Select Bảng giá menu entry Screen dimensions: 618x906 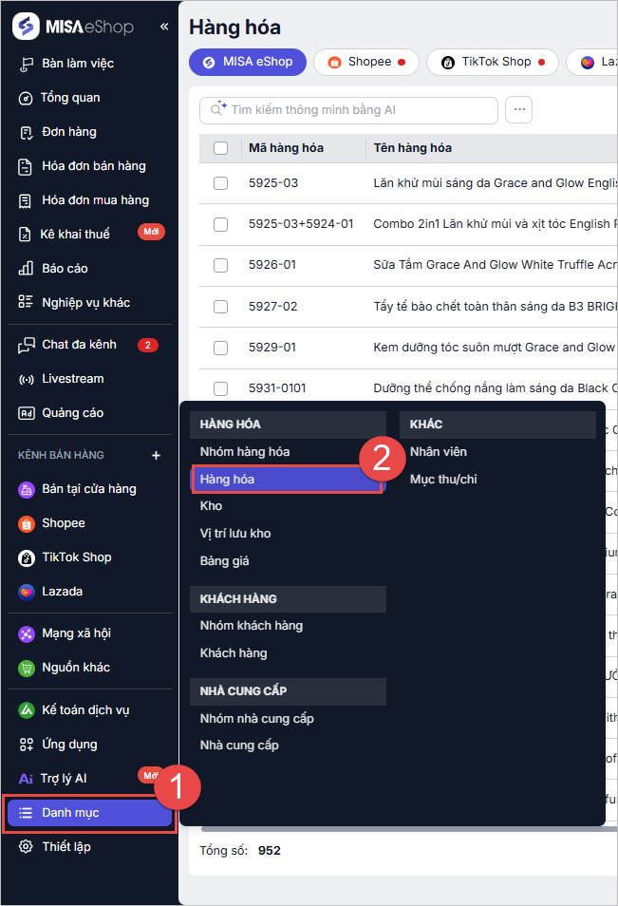(224, 561)
